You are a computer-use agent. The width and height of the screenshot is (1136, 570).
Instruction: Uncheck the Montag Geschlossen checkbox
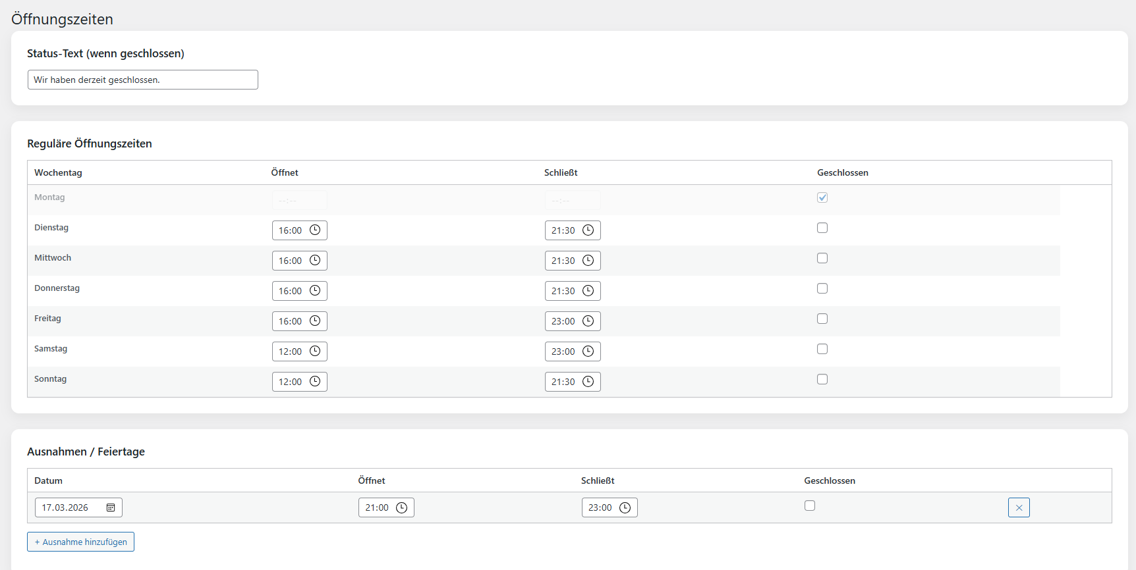coord(822,197)
